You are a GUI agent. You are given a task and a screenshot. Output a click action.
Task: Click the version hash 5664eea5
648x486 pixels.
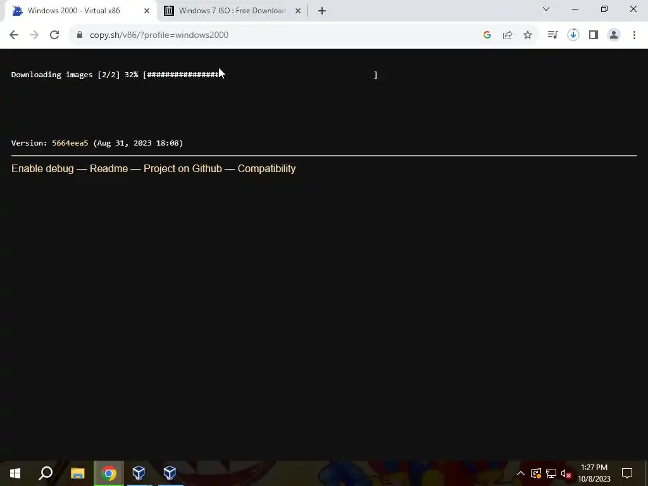70,143
